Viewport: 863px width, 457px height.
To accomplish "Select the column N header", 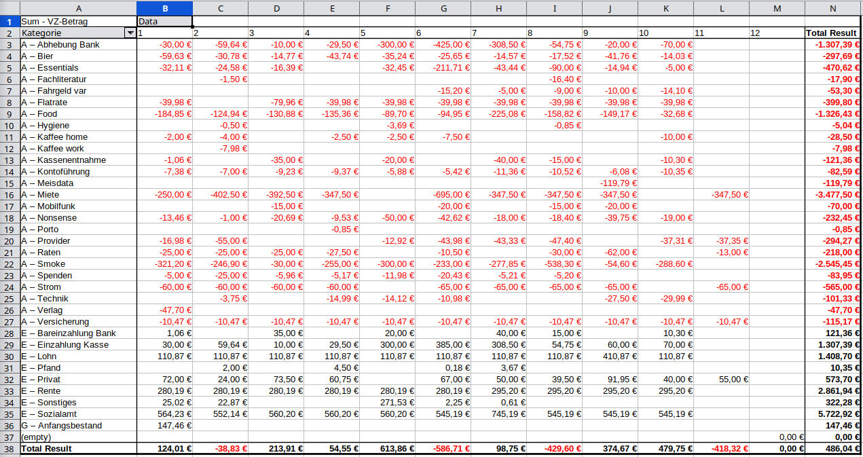I will click(x=832, y=8).
